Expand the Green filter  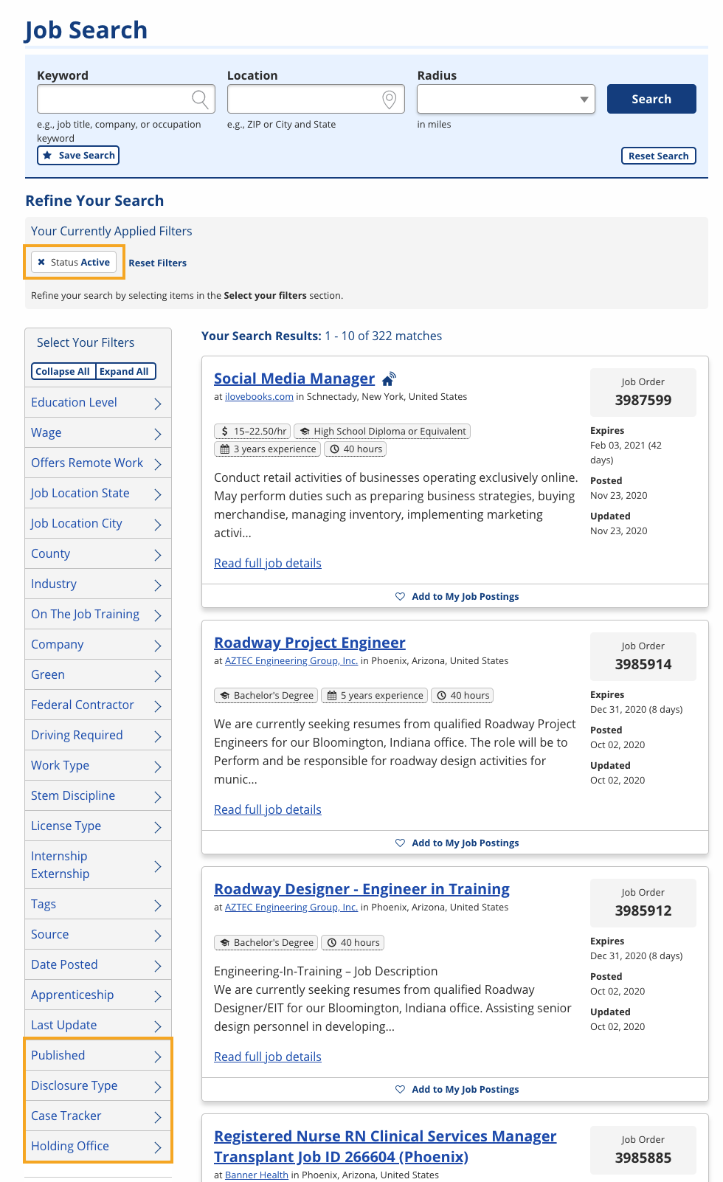98,675
